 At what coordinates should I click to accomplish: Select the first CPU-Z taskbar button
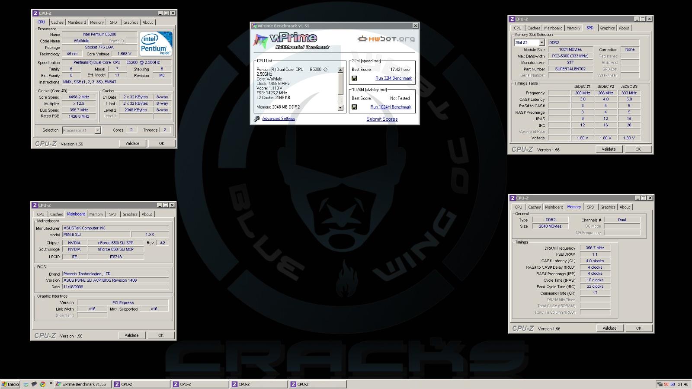tap(141, 384)
